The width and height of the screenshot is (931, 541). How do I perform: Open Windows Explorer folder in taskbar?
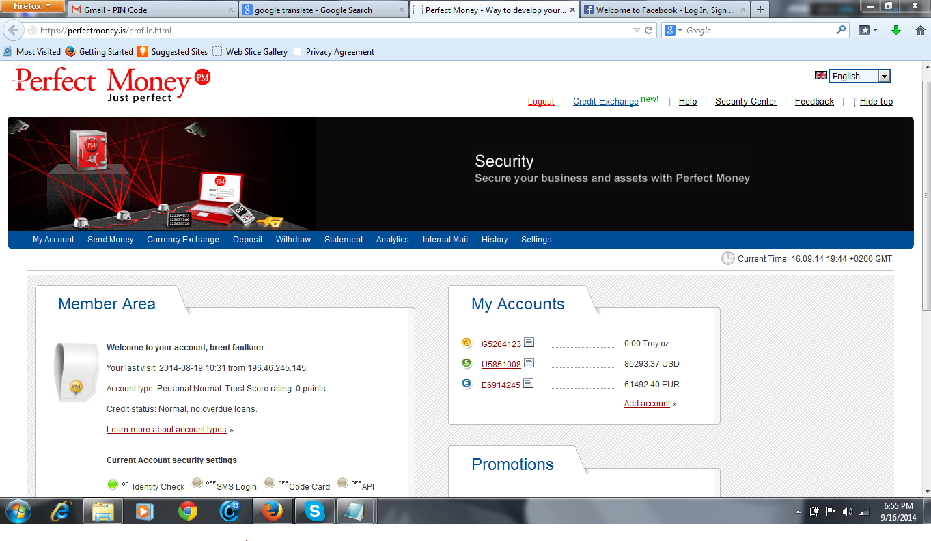pos(102,511)
